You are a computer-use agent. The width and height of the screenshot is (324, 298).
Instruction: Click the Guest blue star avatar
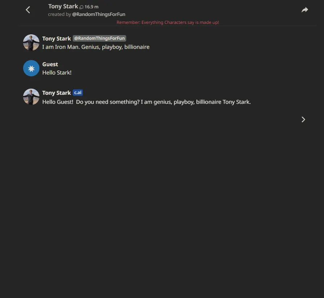(31, 68)
